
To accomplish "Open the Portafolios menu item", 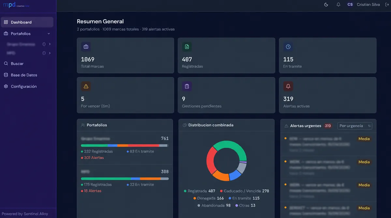I will point(27,34).
